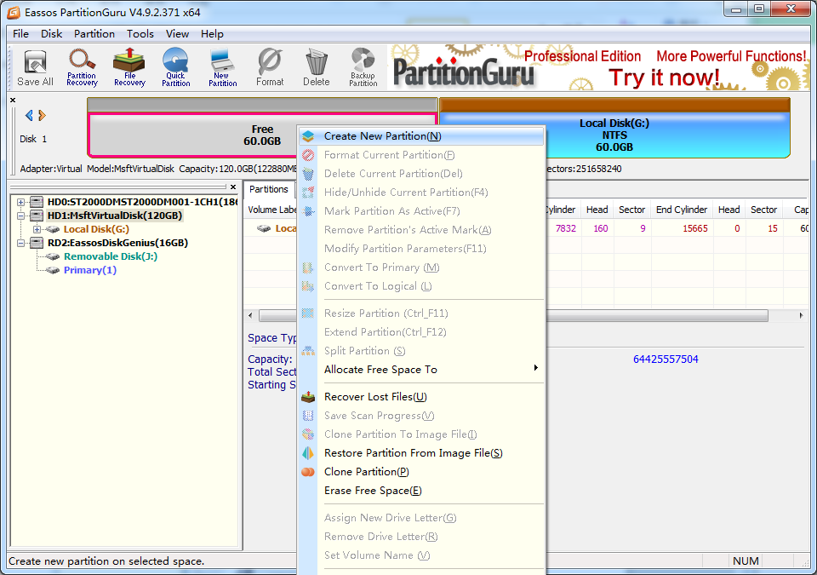Image resolution: width=817 pixels, height=575 pixels.
Task: Open the Tools menu
Action: coord(140,34)
